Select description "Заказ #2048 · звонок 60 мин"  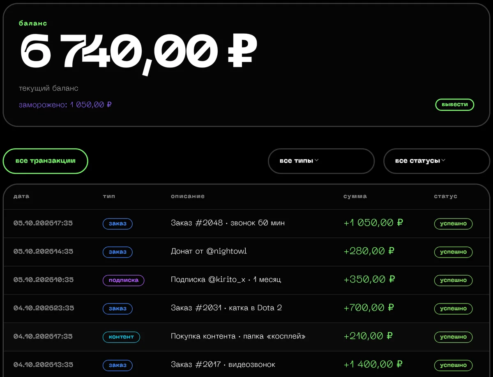coord(228,223)
